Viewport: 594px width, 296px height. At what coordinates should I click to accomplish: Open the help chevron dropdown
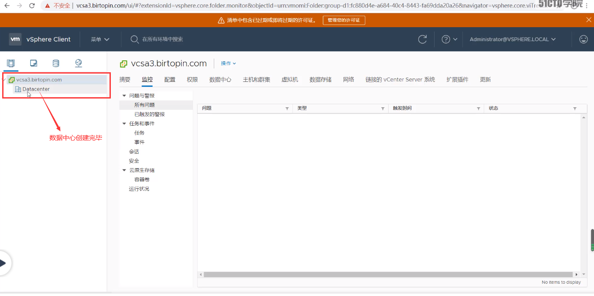pyautogui.click(x=455, y=39)
